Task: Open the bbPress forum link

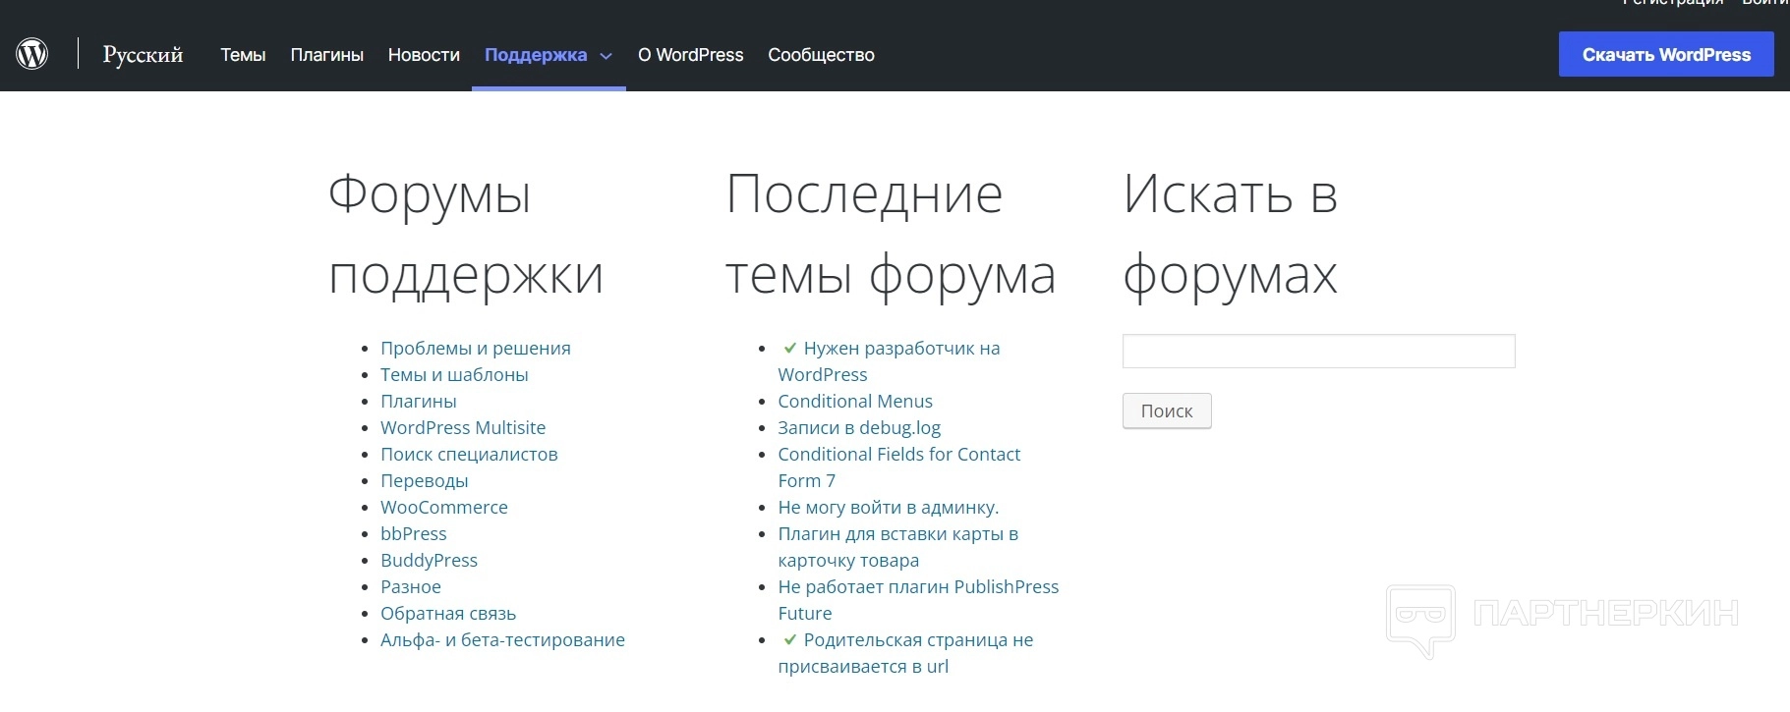Action: 414,533
